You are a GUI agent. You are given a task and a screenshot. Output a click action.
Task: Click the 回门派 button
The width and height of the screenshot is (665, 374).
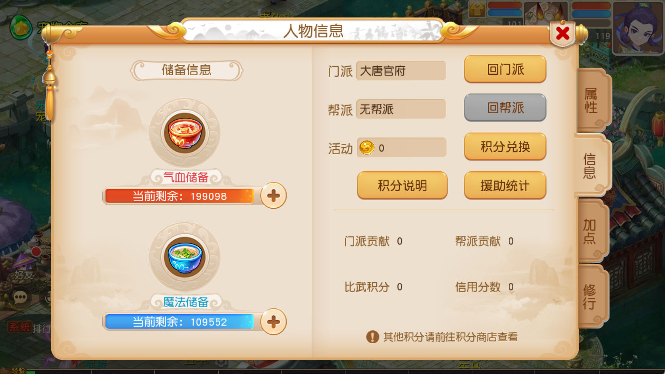point(505,69)
